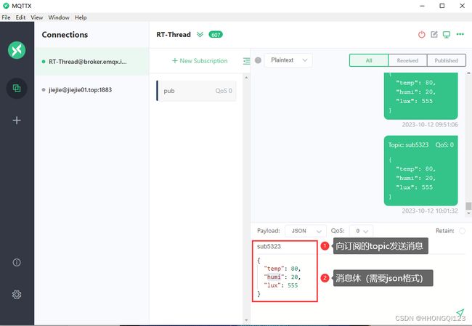This screenshot has width=472, height=326.
Task: Click the MQTTX title bar app icon
Action: (6, 6)
